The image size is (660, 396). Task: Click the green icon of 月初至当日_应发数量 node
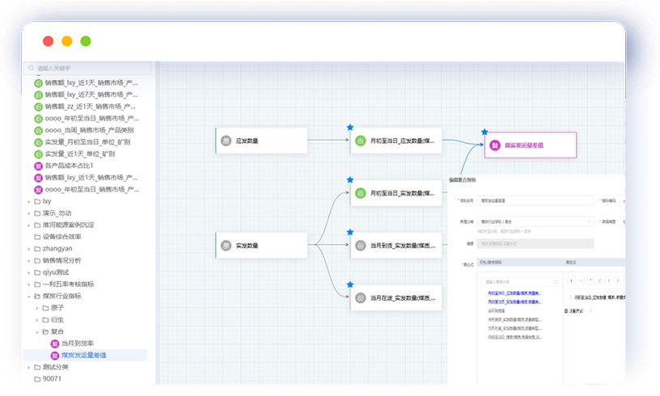[360, 141]
